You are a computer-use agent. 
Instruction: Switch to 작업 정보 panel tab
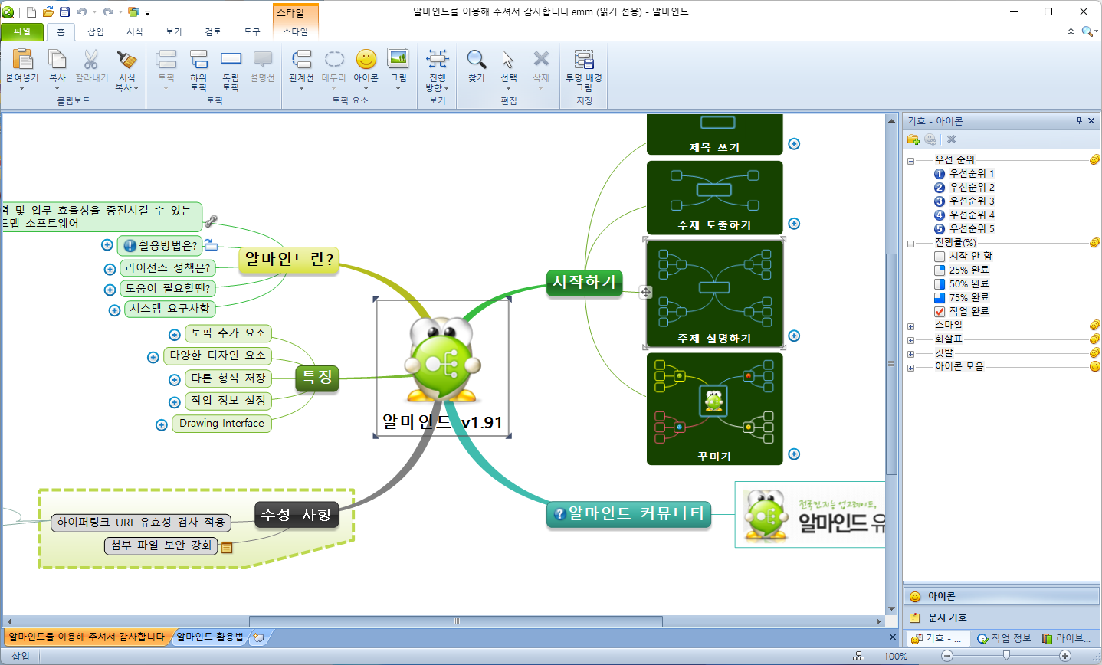[1004, 638]
